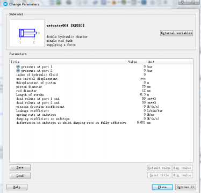
Task: Select the leakage coefficient parameter row
Action: tap(101, 110)
